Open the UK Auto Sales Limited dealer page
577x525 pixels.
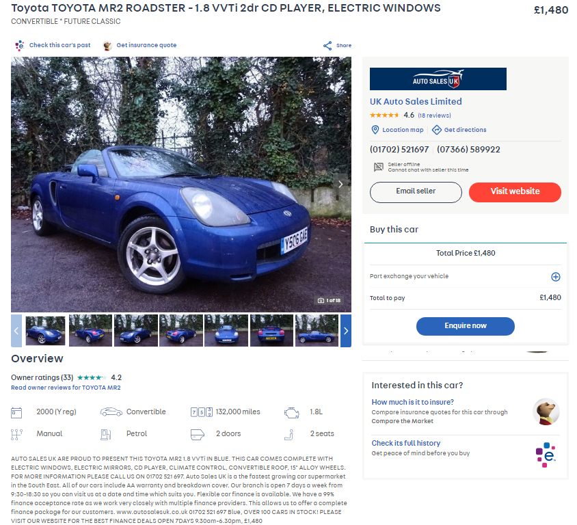(416, 102)
